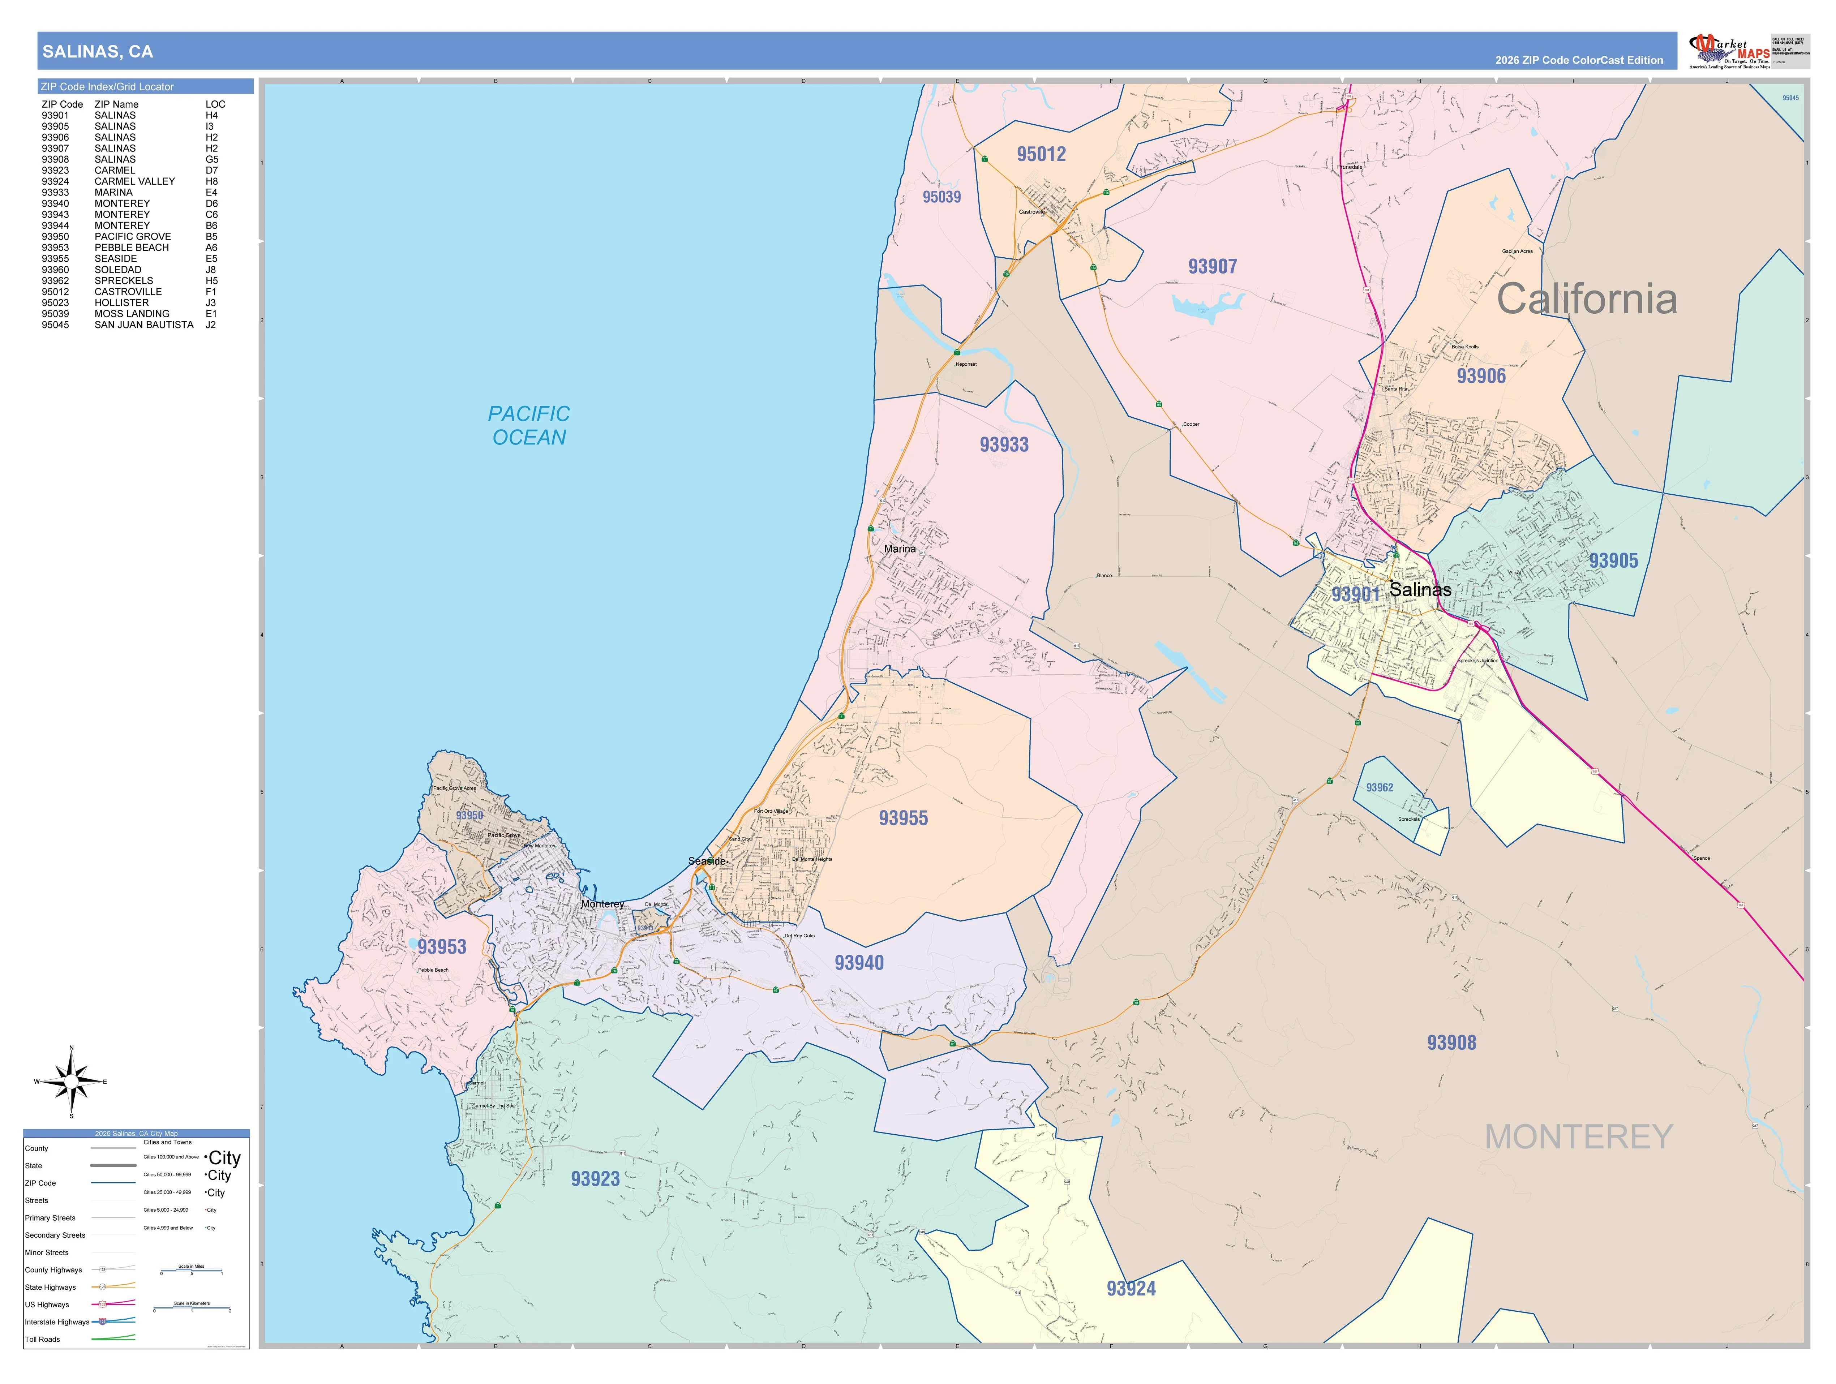
Task: Click the 'PACIFIC OCEAN' label on map
Action: click(529, 426)
